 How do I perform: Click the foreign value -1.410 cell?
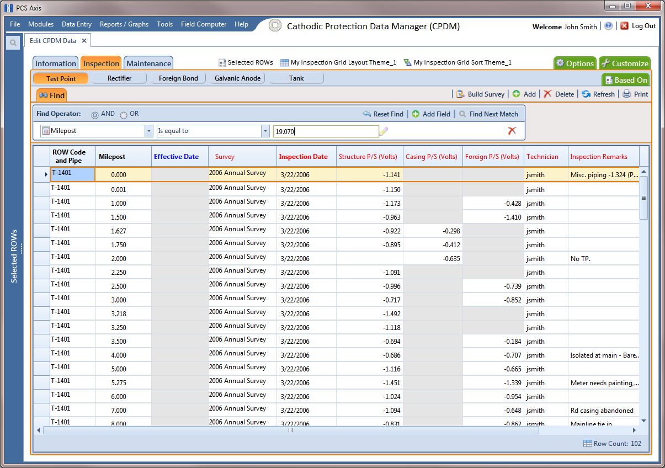click(x=493, y=217)
